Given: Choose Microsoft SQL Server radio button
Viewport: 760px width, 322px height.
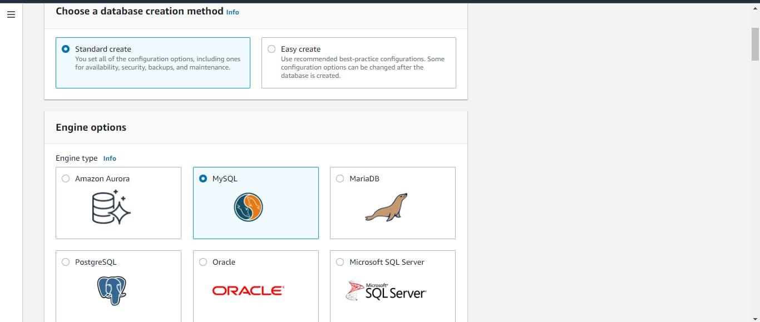Looking at the screenshot, I should 340,262.
